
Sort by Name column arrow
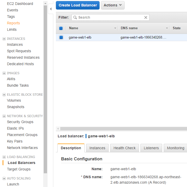(x=115, y=28)
